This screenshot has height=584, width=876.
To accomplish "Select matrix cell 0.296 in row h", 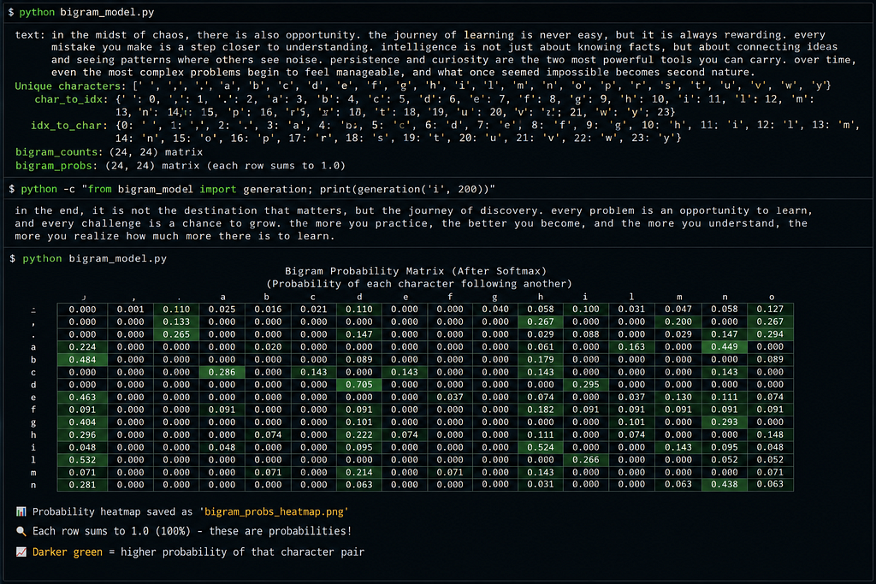I will (x=82, y=434).
